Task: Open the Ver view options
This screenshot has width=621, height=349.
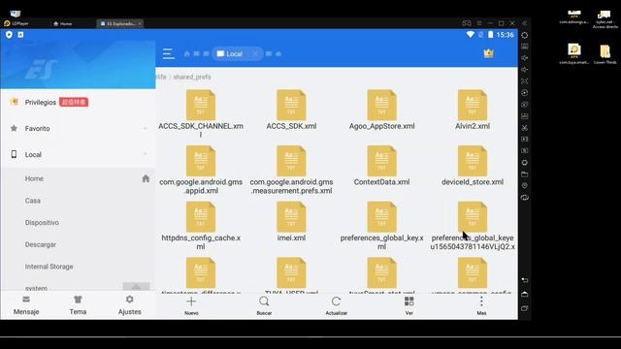Action: (x=409, y=306)
